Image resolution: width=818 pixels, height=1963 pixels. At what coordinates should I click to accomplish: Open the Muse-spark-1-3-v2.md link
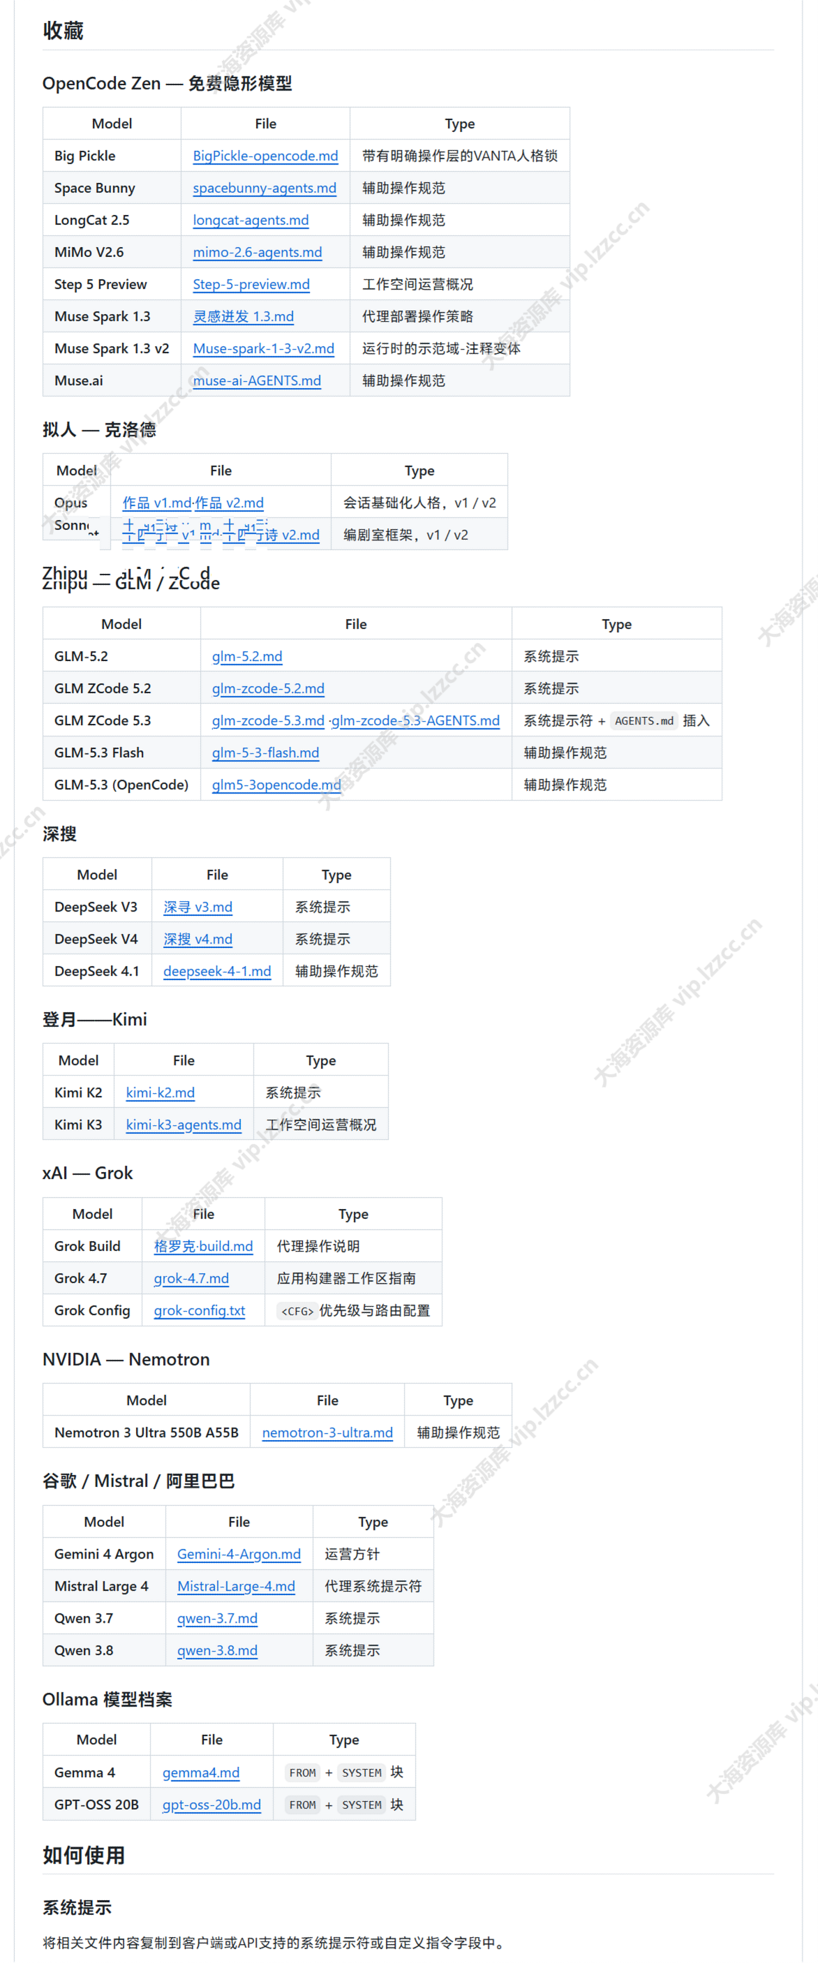[264, 348]
